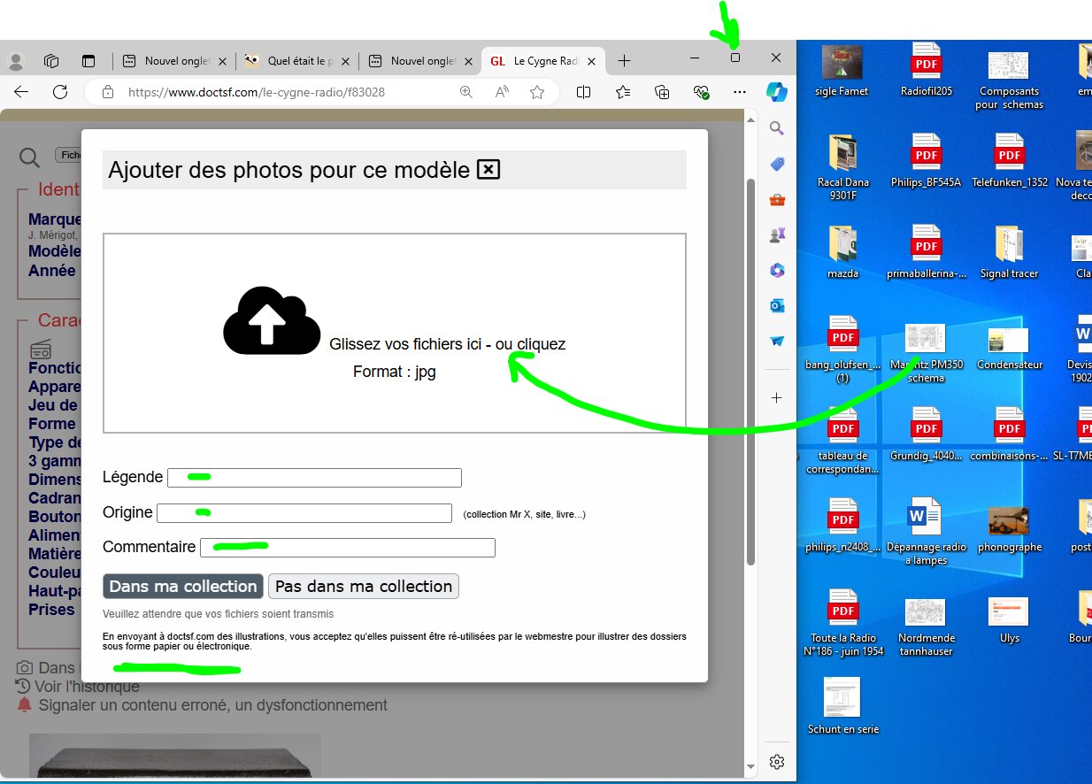Switch to Quel était le tab
Viewport: 1092px width, 784px height.
coord(297,61)
